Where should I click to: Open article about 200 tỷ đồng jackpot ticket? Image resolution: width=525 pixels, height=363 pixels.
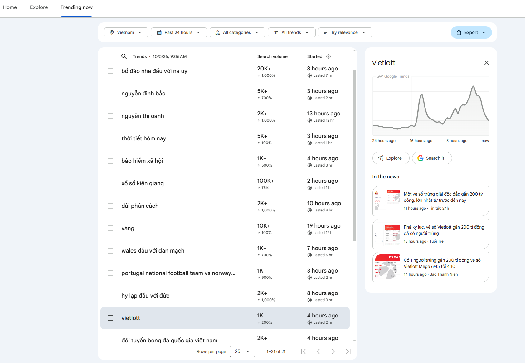click(x=430, y=201)
